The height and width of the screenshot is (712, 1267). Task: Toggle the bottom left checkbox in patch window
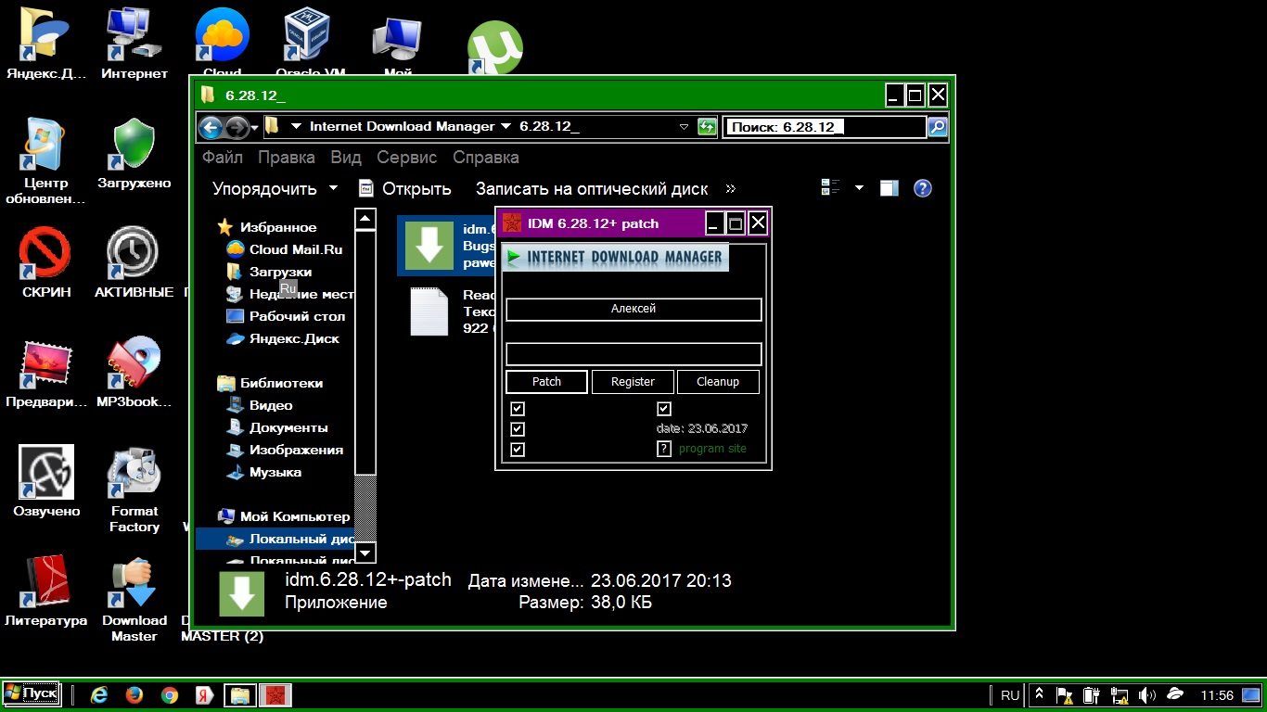(x=518, y=450)
